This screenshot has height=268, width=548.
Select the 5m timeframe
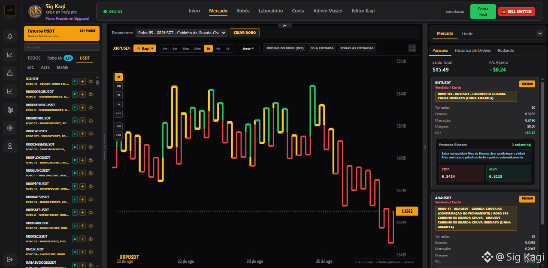coord(175,48)
